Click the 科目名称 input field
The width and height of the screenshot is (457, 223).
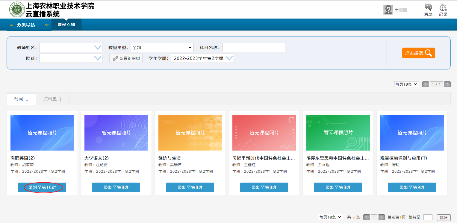click(x=253, y=48)
